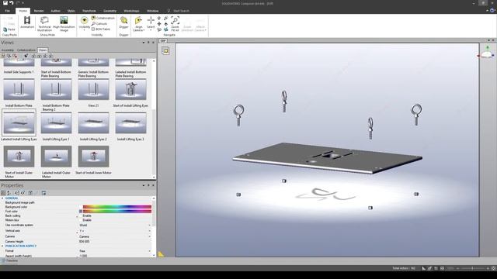
Task: Switch to the Author ribbon tab
Action: (x=55, y=11)
